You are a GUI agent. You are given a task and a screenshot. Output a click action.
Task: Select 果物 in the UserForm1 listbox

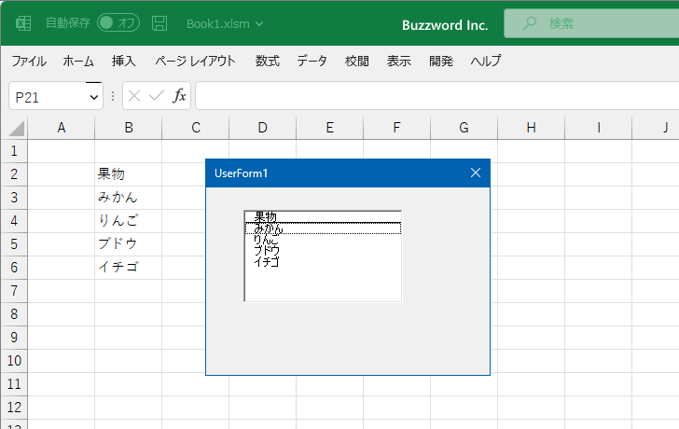(323, 217)
